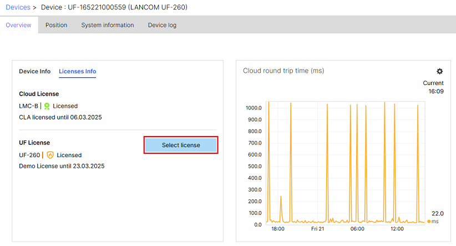
Task: Click the 18:00 x-axis label
Action: click(278, 229)
